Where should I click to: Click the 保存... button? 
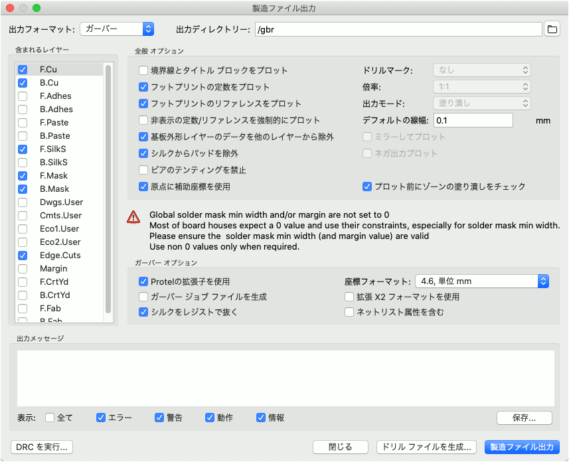point(524,418)
